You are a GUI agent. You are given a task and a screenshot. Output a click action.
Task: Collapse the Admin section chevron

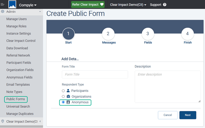[x=40, y=12]
